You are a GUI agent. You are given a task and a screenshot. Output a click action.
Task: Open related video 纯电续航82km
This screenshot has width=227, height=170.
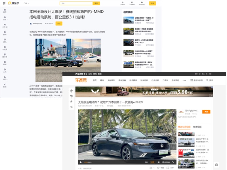click(x=138, y=54)
